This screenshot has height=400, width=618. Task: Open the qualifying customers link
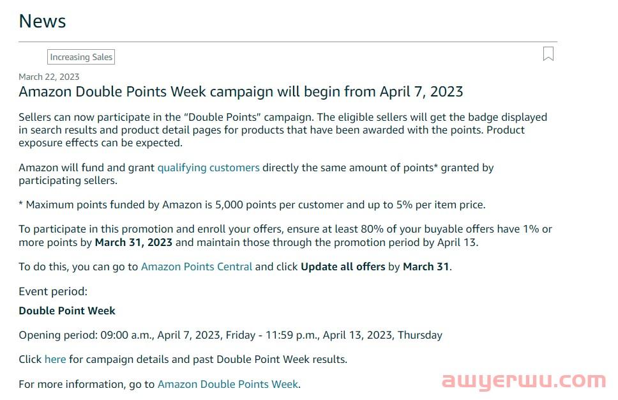(x=208, y=167)
